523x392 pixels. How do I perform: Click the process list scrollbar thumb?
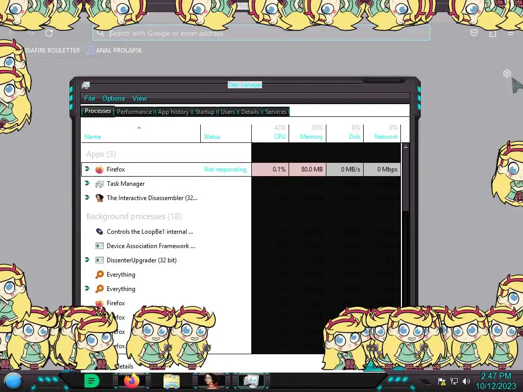[x=406, y=181]
